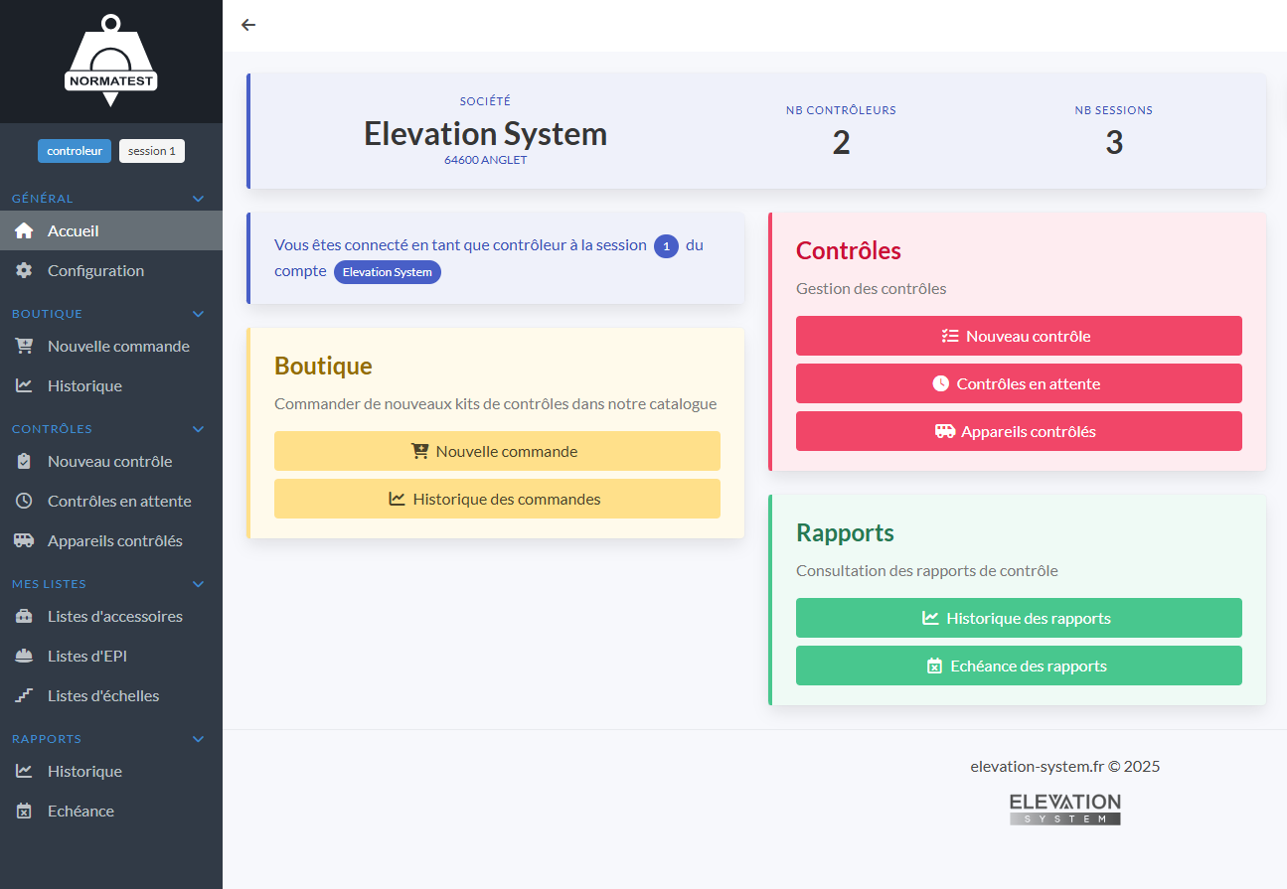
Task: Open Historique under Rapports in sidebar
Action: pyautogui.click(x=111, y=771)
